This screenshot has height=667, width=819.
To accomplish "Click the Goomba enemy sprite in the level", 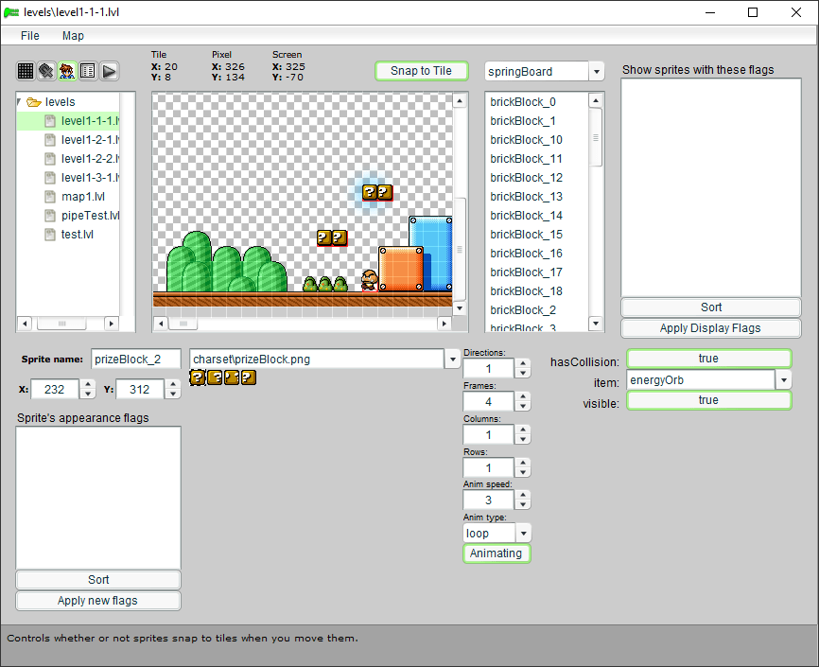I will click(369, 280).
